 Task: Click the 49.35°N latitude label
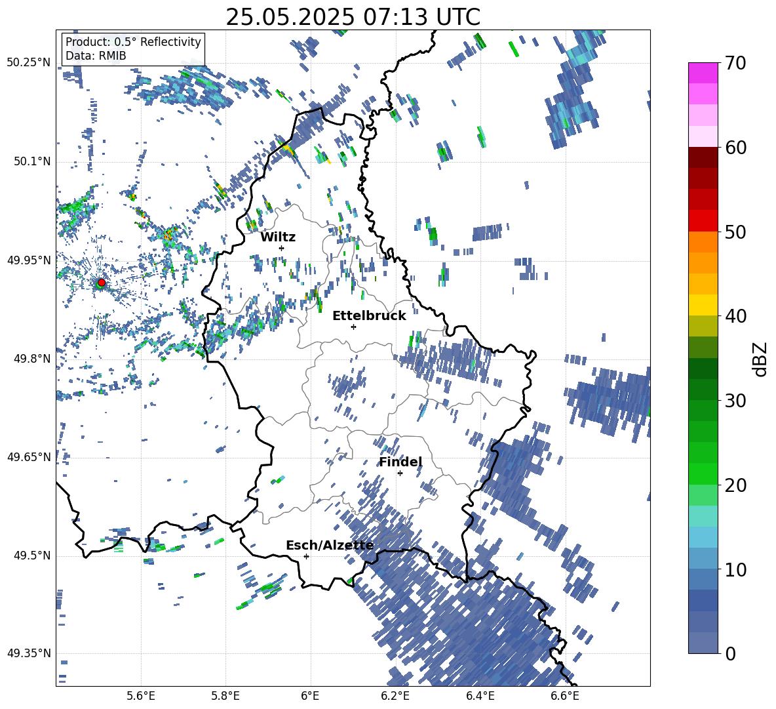[x=29, y=653]
